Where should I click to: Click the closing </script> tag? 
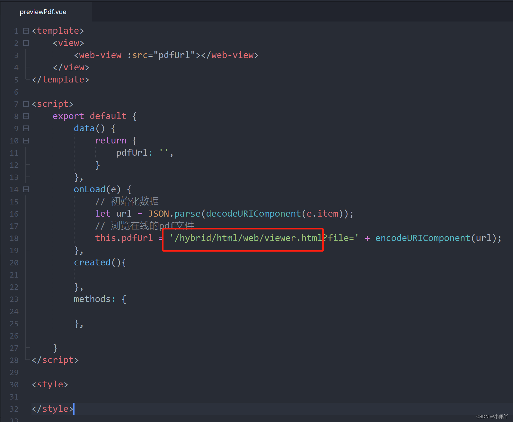(55, 360)
